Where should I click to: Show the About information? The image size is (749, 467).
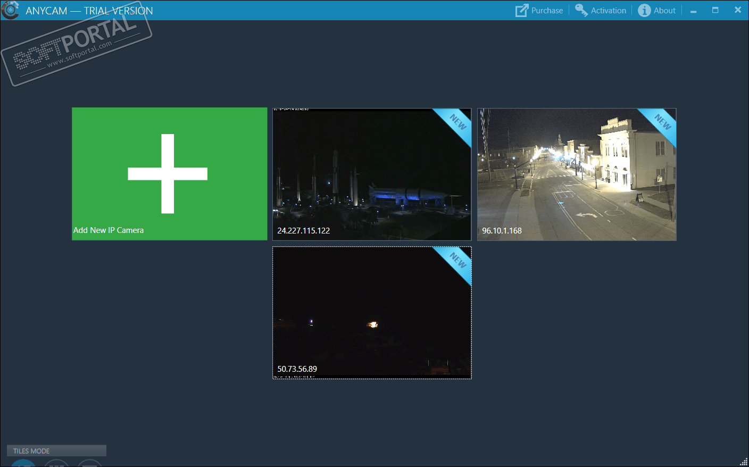pos(657,10)
